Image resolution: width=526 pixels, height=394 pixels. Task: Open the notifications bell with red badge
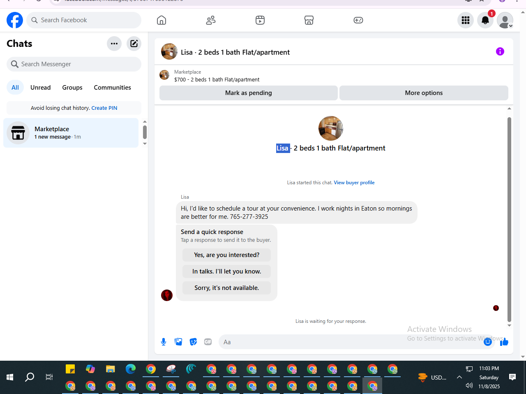coord(485,20)
